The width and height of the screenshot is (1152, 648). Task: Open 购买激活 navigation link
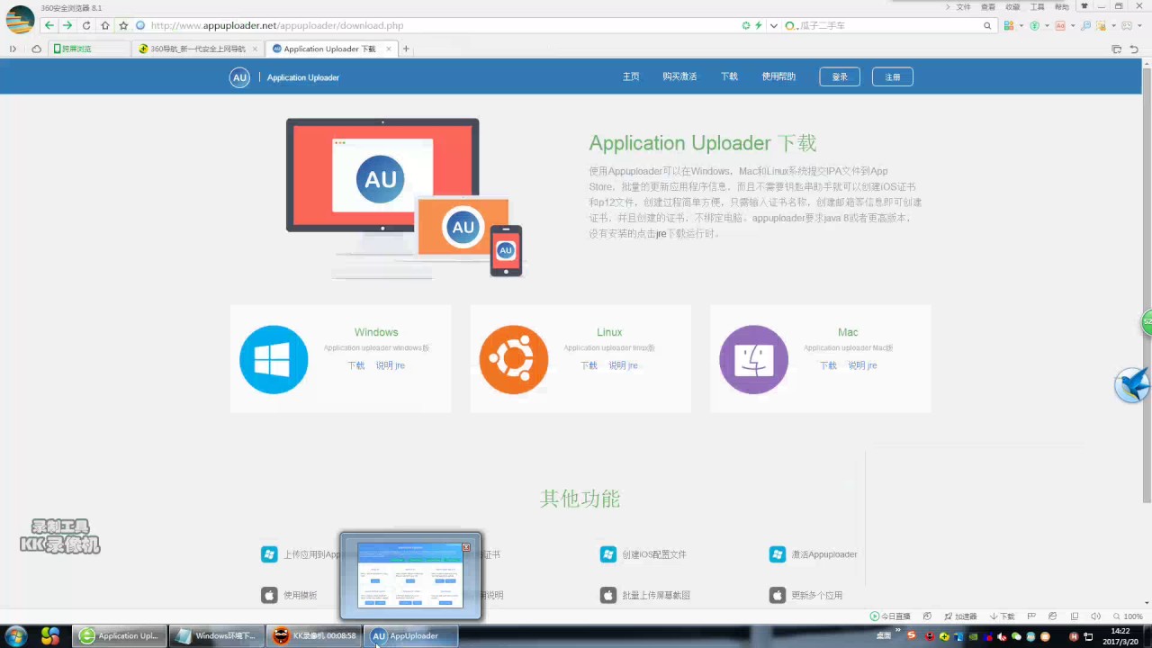point(679,77)
